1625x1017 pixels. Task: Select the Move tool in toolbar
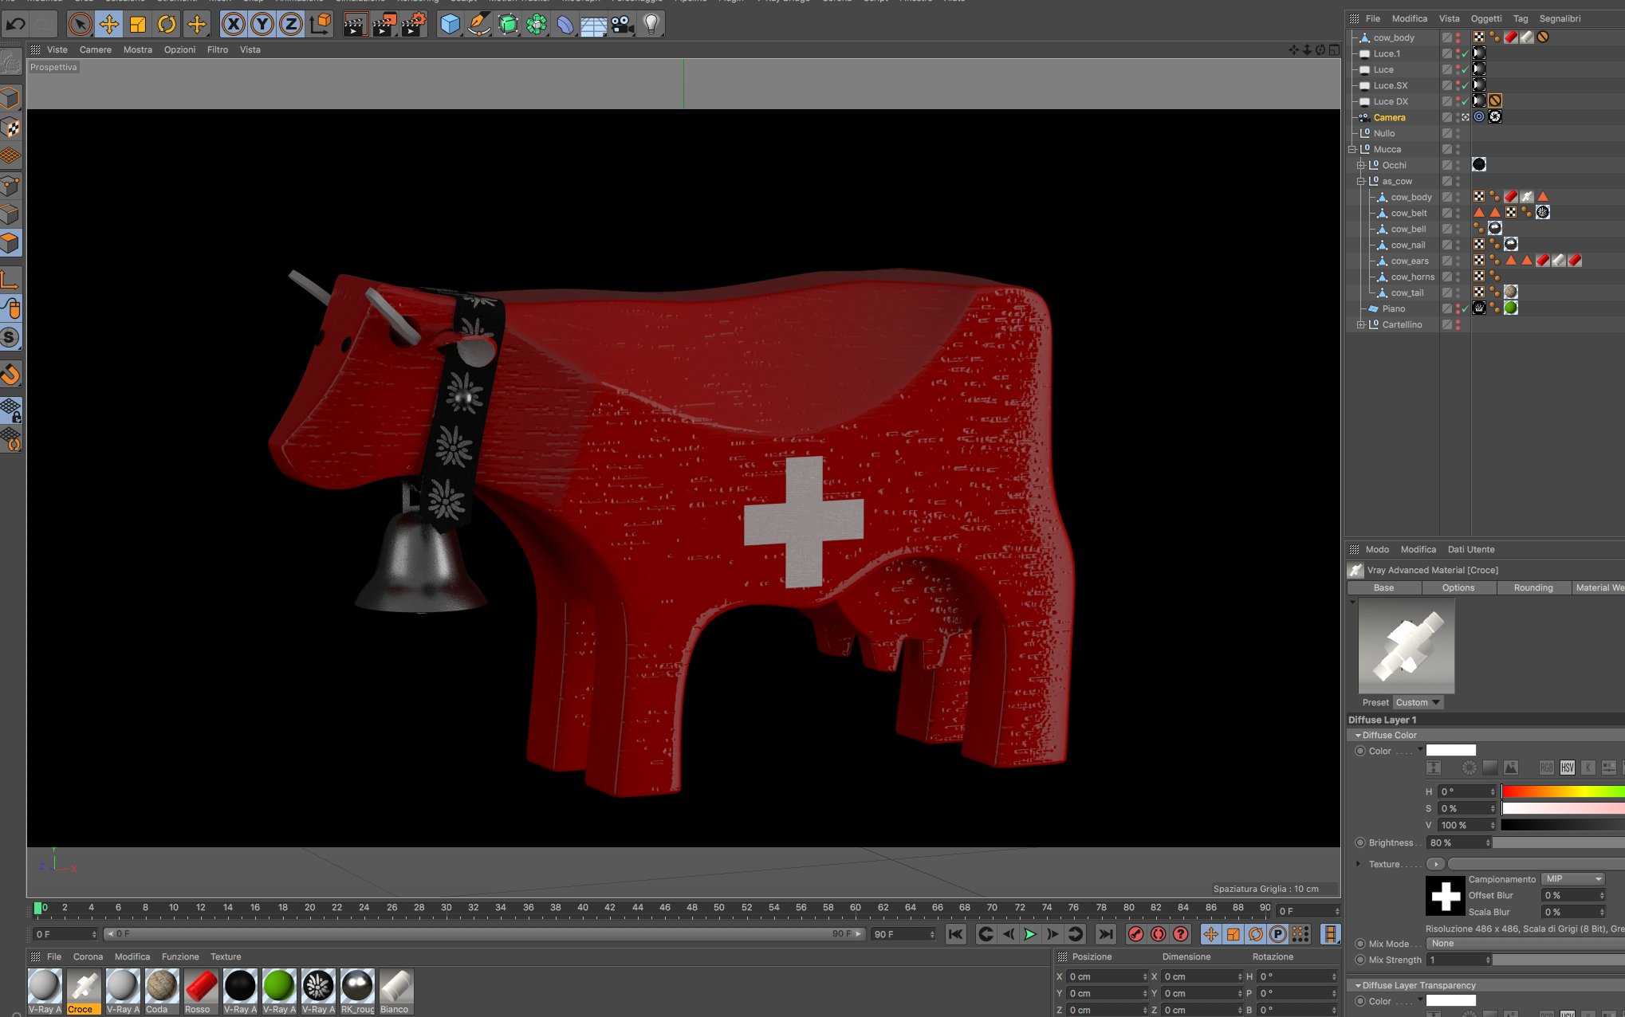tap(109, 24)
